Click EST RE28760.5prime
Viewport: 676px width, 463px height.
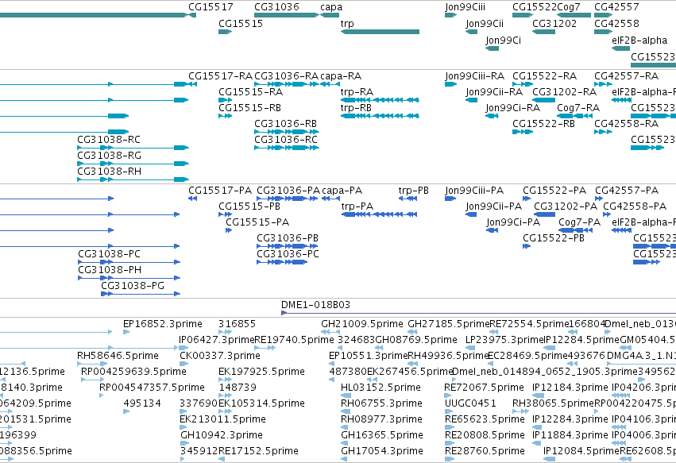tap(485, 451)
